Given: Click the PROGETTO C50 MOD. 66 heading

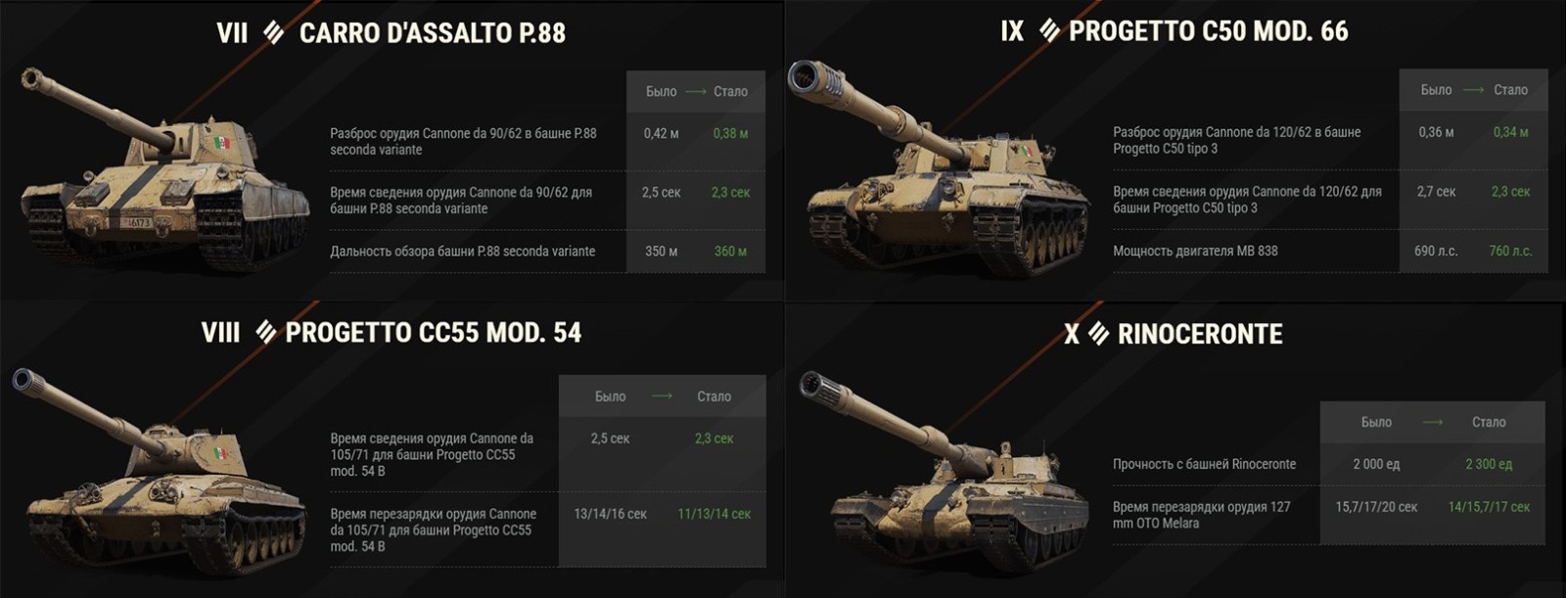Looking at the screenshot, I should pos(1208,31).
